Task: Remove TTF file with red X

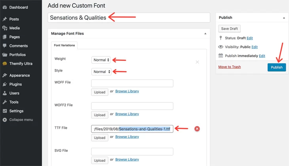Action: (x=197, y=129)
